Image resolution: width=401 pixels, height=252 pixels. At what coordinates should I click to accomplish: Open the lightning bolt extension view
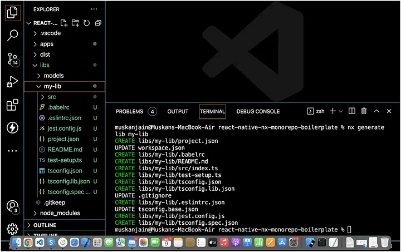click(x=12, y=127)
